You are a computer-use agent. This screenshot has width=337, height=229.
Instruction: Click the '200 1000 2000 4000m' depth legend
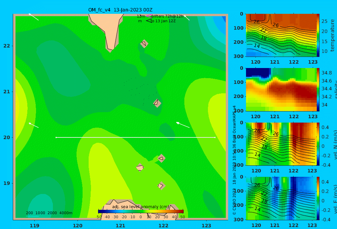(49, 213)
